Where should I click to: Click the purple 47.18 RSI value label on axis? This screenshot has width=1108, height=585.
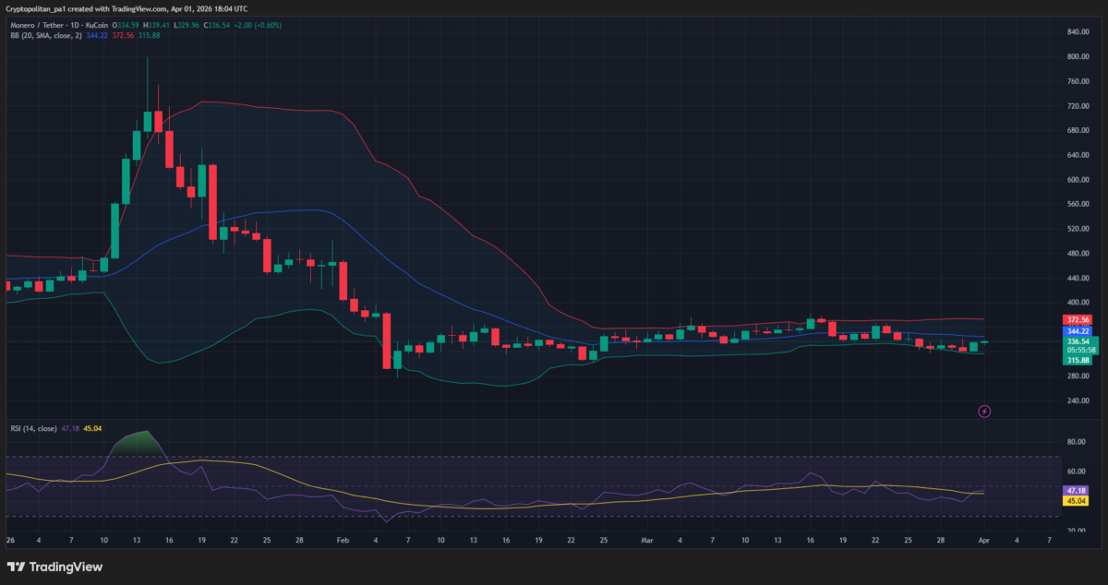coord(1076,490)
